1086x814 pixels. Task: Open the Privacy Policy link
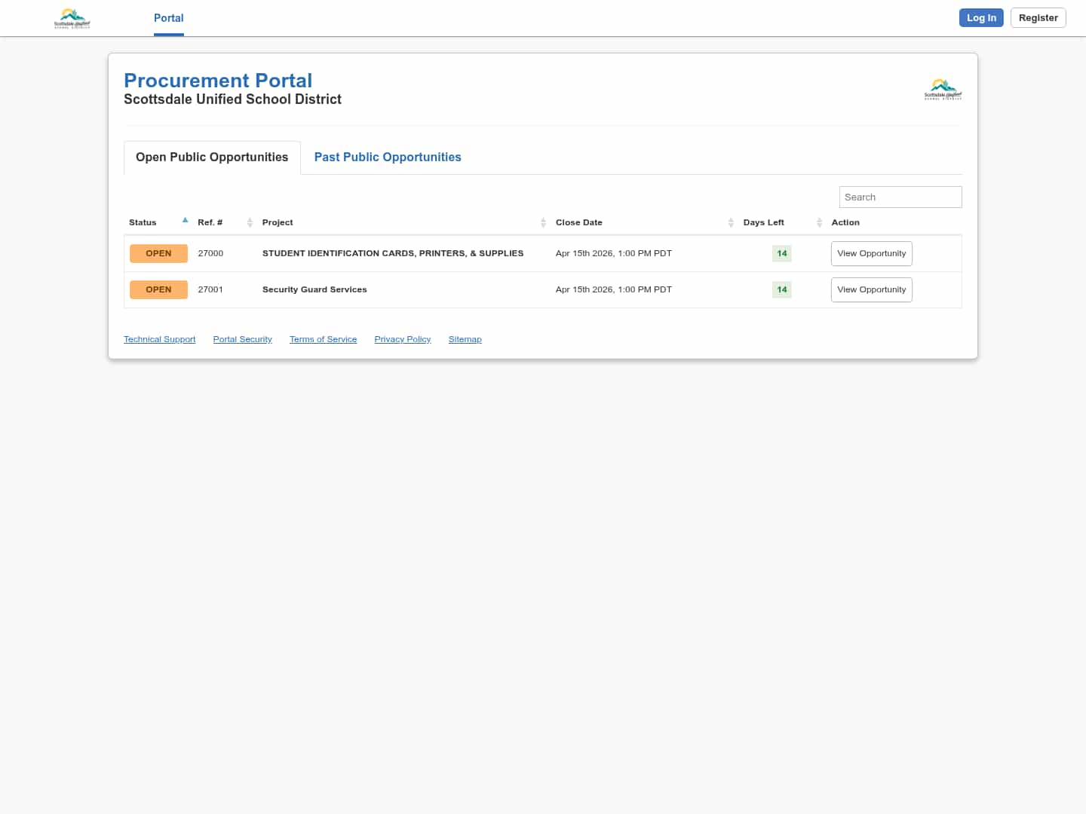coord(402,339)
